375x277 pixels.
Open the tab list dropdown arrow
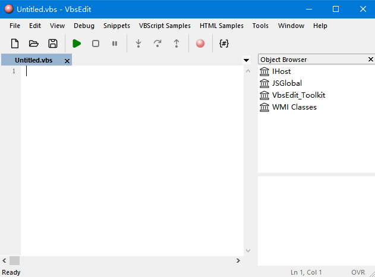pyautogui.click(x=246, y=60)
